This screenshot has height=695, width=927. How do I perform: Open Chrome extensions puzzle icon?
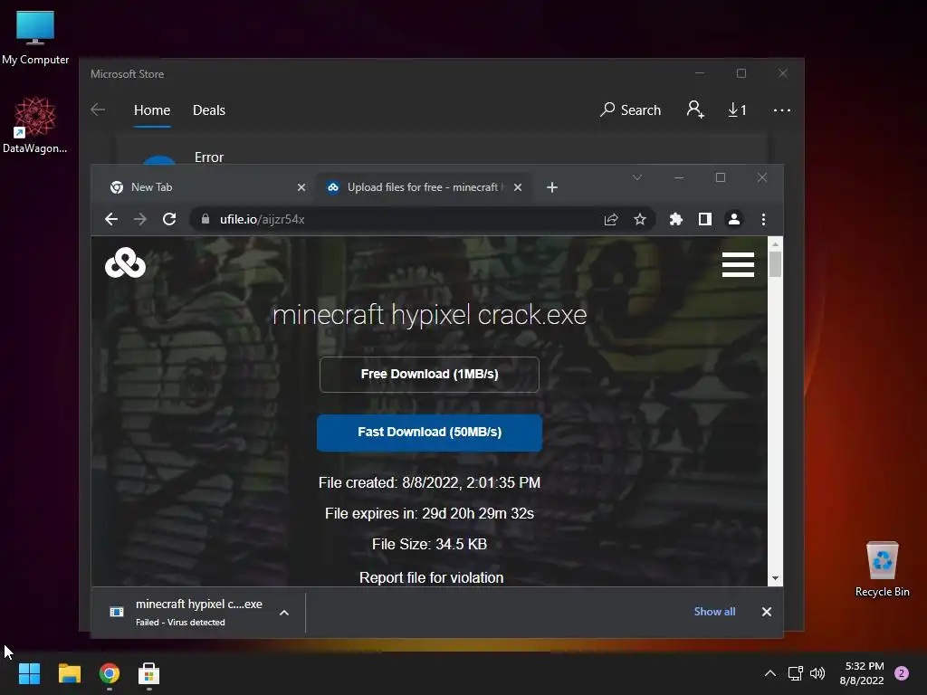tap(675, 219)
